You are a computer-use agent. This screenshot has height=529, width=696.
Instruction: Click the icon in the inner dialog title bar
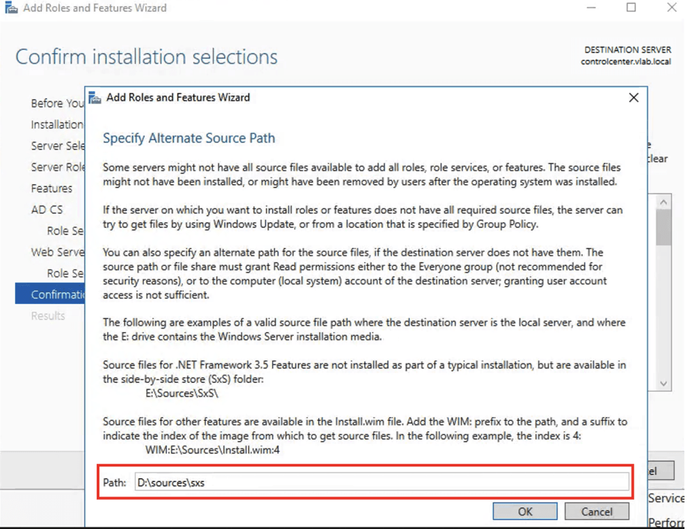point(95,98)
